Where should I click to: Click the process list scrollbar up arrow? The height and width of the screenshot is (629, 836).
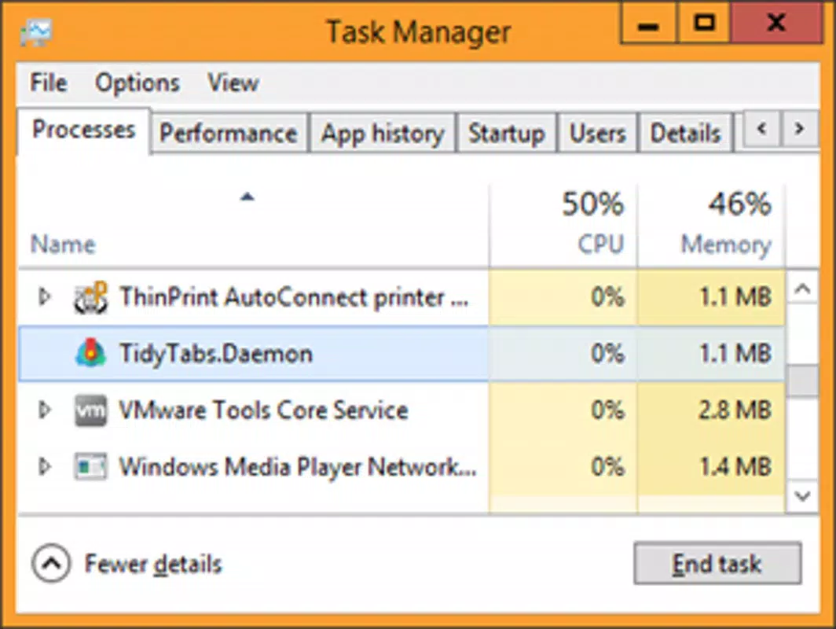pyautogui.click(x=802, y=289)
